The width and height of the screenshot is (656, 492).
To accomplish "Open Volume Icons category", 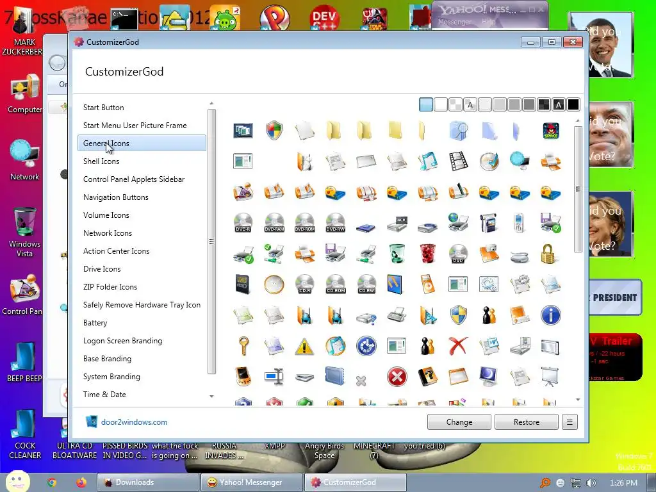I will click(x=106, y=215).
